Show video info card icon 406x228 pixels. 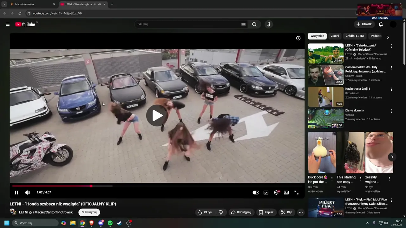298,38
